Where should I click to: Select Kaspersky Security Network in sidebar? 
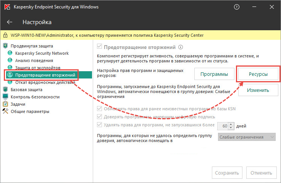[42, 53]
